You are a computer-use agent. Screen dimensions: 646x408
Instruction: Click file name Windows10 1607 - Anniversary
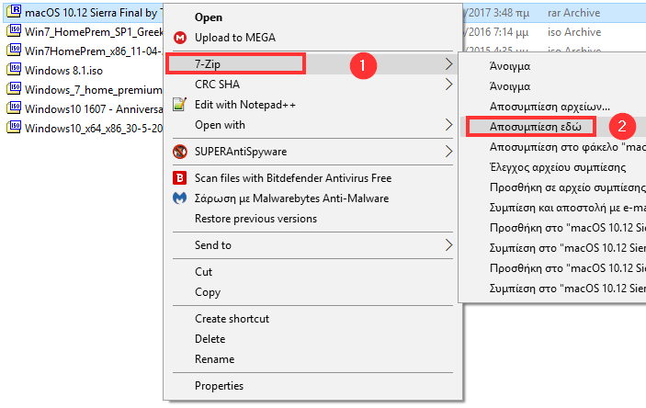94,109
